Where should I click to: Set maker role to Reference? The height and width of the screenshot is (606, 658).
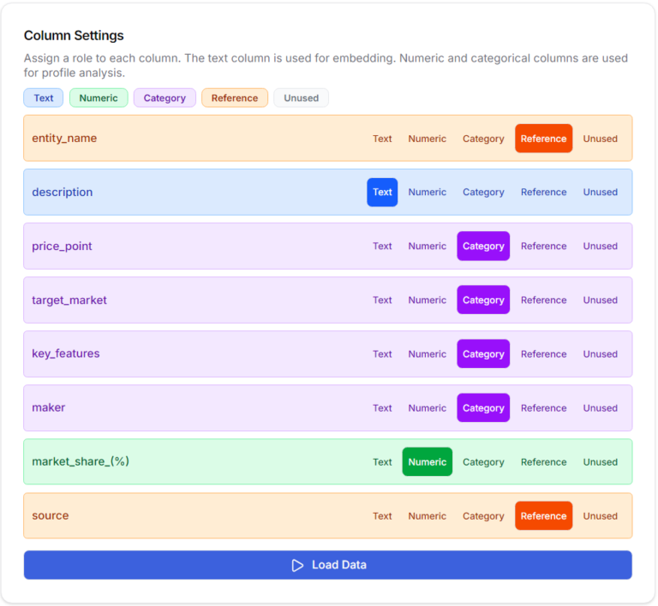[x=543, y=407]
